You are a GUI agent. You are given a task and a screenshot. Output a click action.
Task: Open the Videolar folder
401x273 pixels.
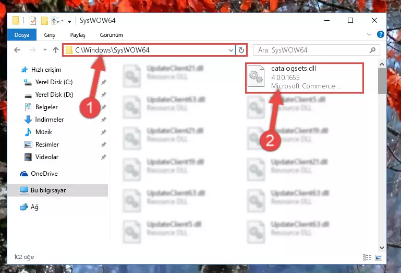click(x=47, y=157)
